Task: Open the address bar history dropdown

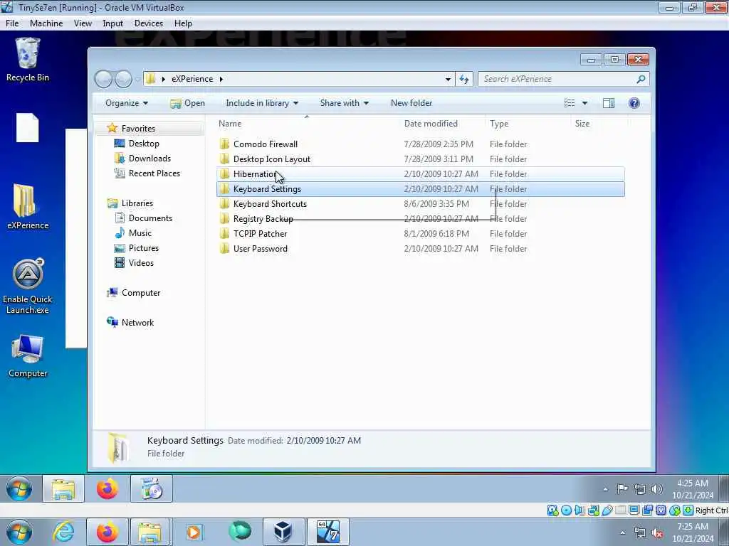Action: click(448, 79)
